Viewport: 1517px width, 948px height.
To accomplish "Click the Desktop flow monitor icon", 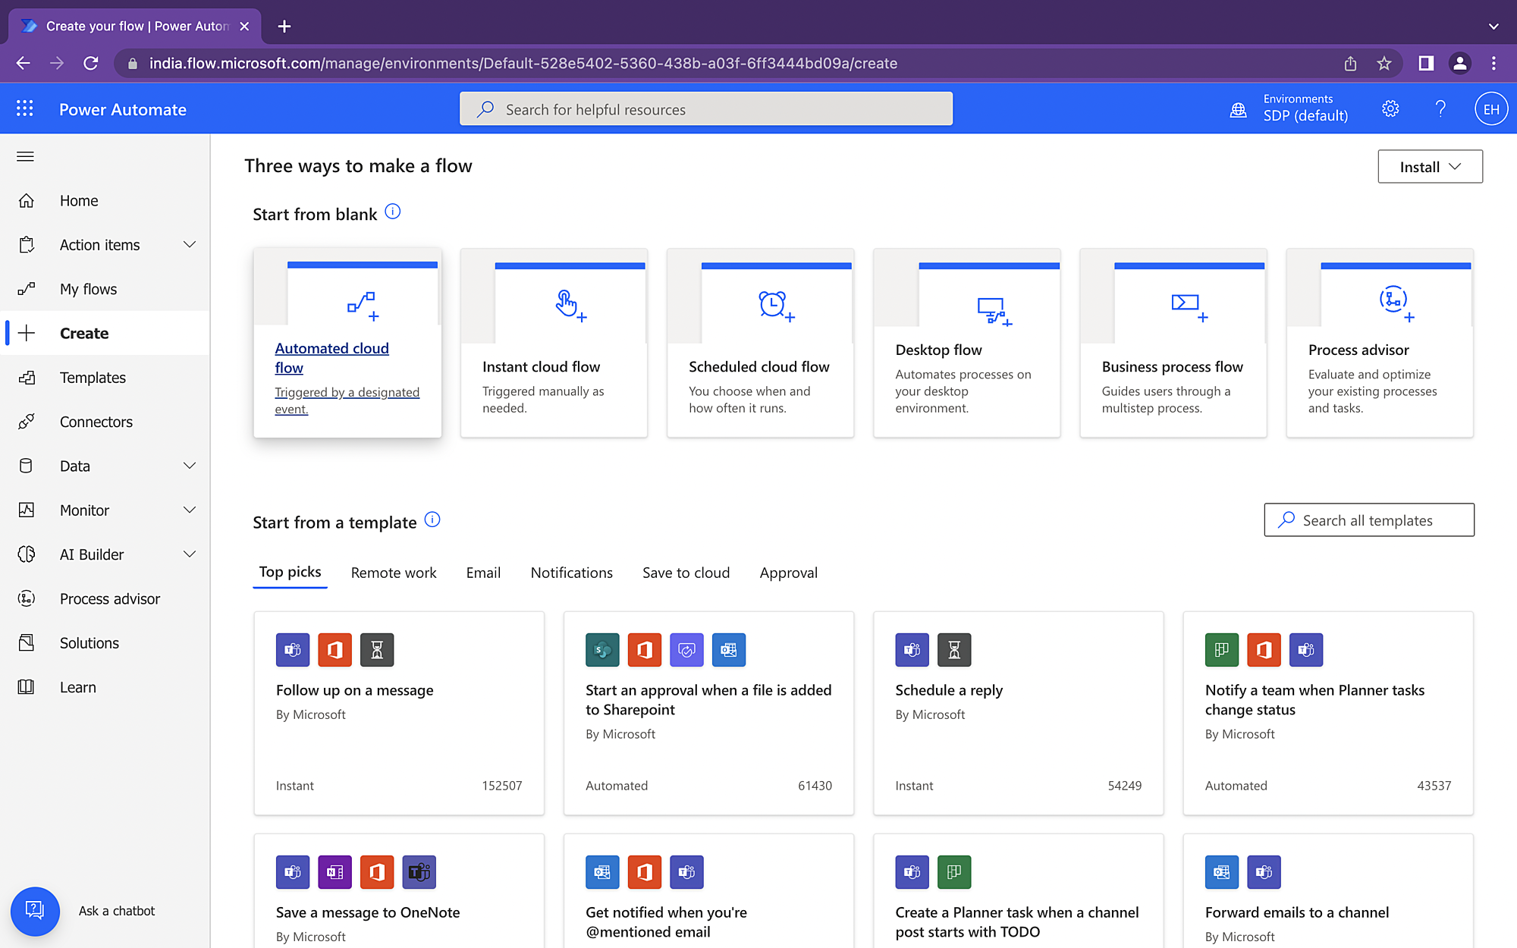I will tap(994, 311).
